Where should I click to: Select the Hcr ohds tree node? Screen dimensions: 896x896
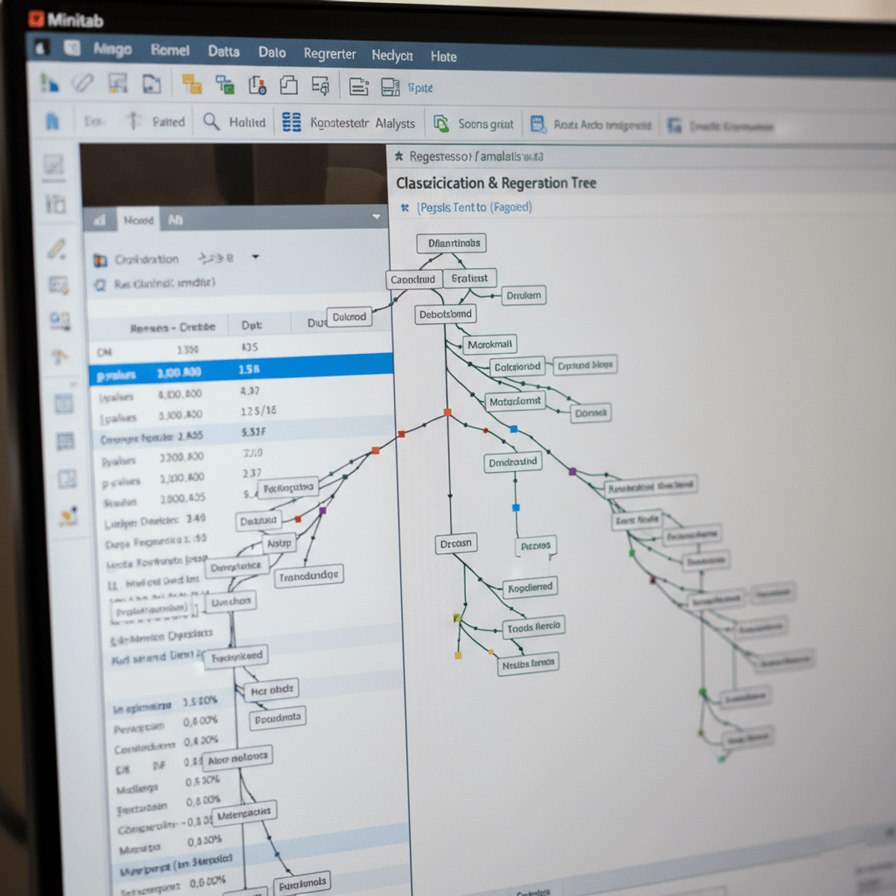tap(272, 690)
